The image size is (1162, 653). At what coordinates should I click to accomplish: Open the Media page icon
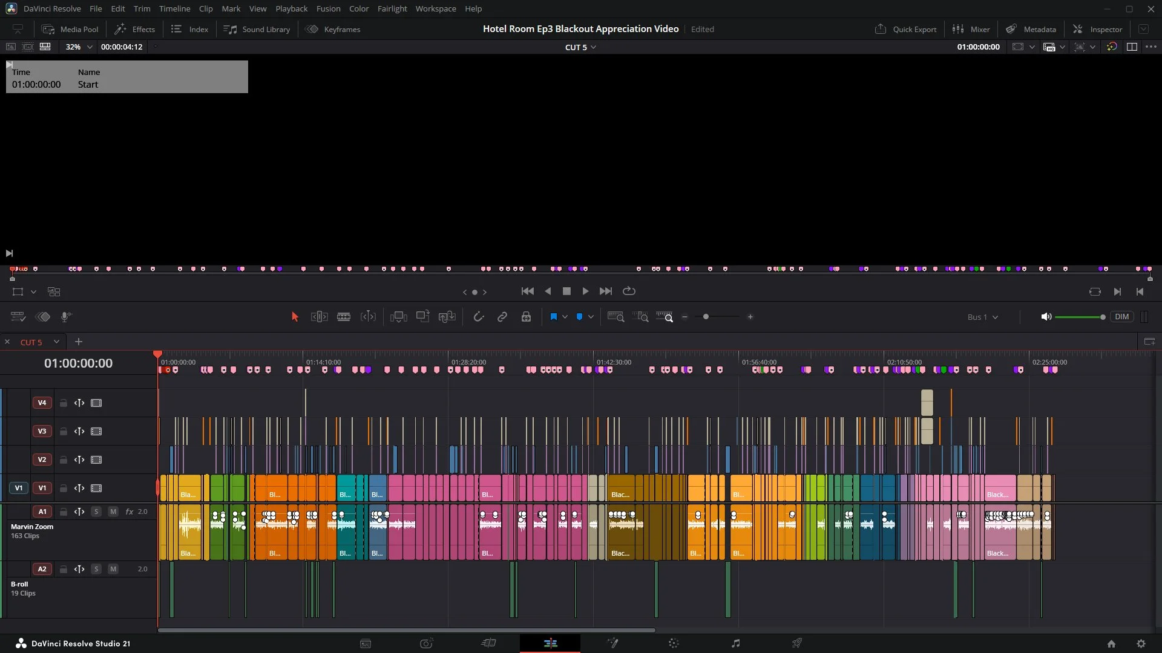click(x=366, y=643)
